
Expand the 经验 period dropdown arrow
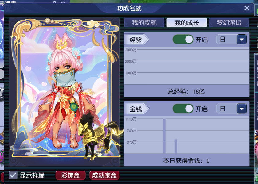tap(242, 40)
